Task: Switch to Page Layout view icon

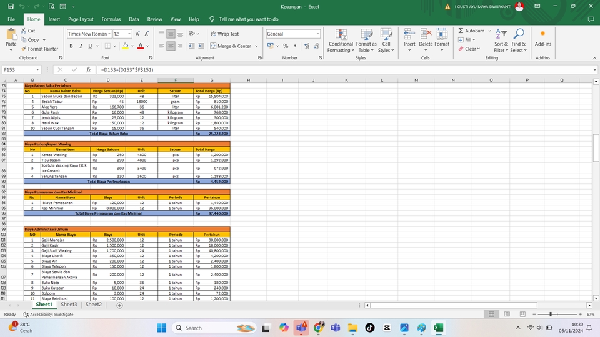Action: (507, 314)
